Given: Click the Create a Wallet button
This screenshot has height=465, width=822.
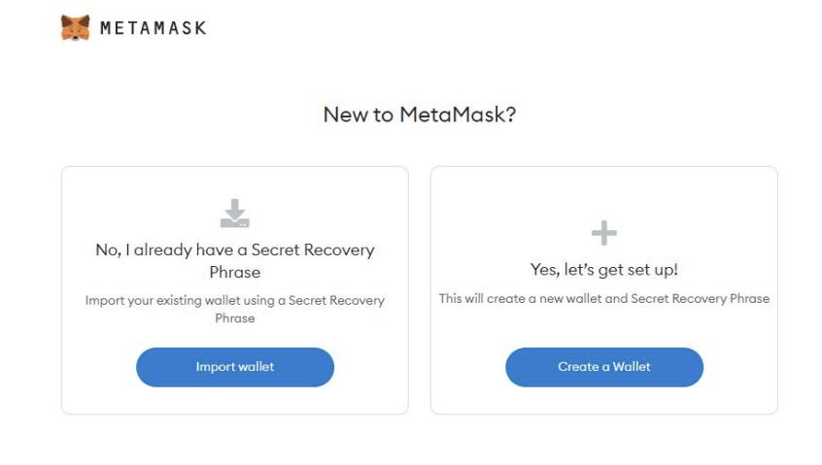Looking at the screenshot, I should pyautogui.click(x=604, y=367).
